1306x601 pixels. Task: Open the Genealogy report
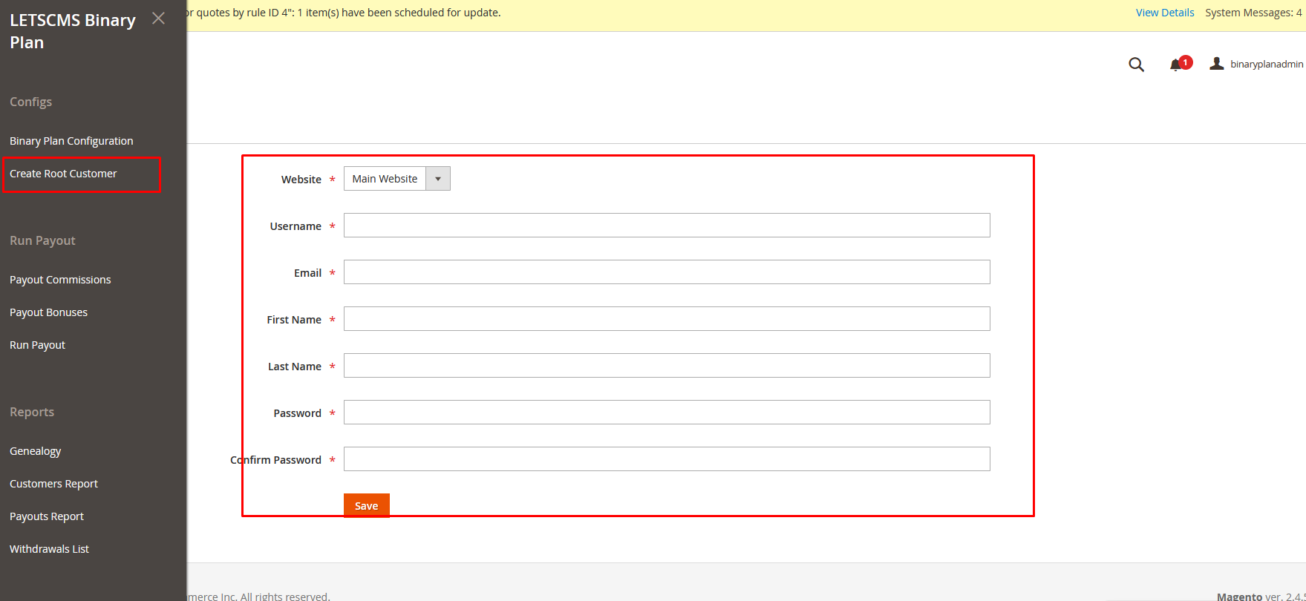coord(35,451)
